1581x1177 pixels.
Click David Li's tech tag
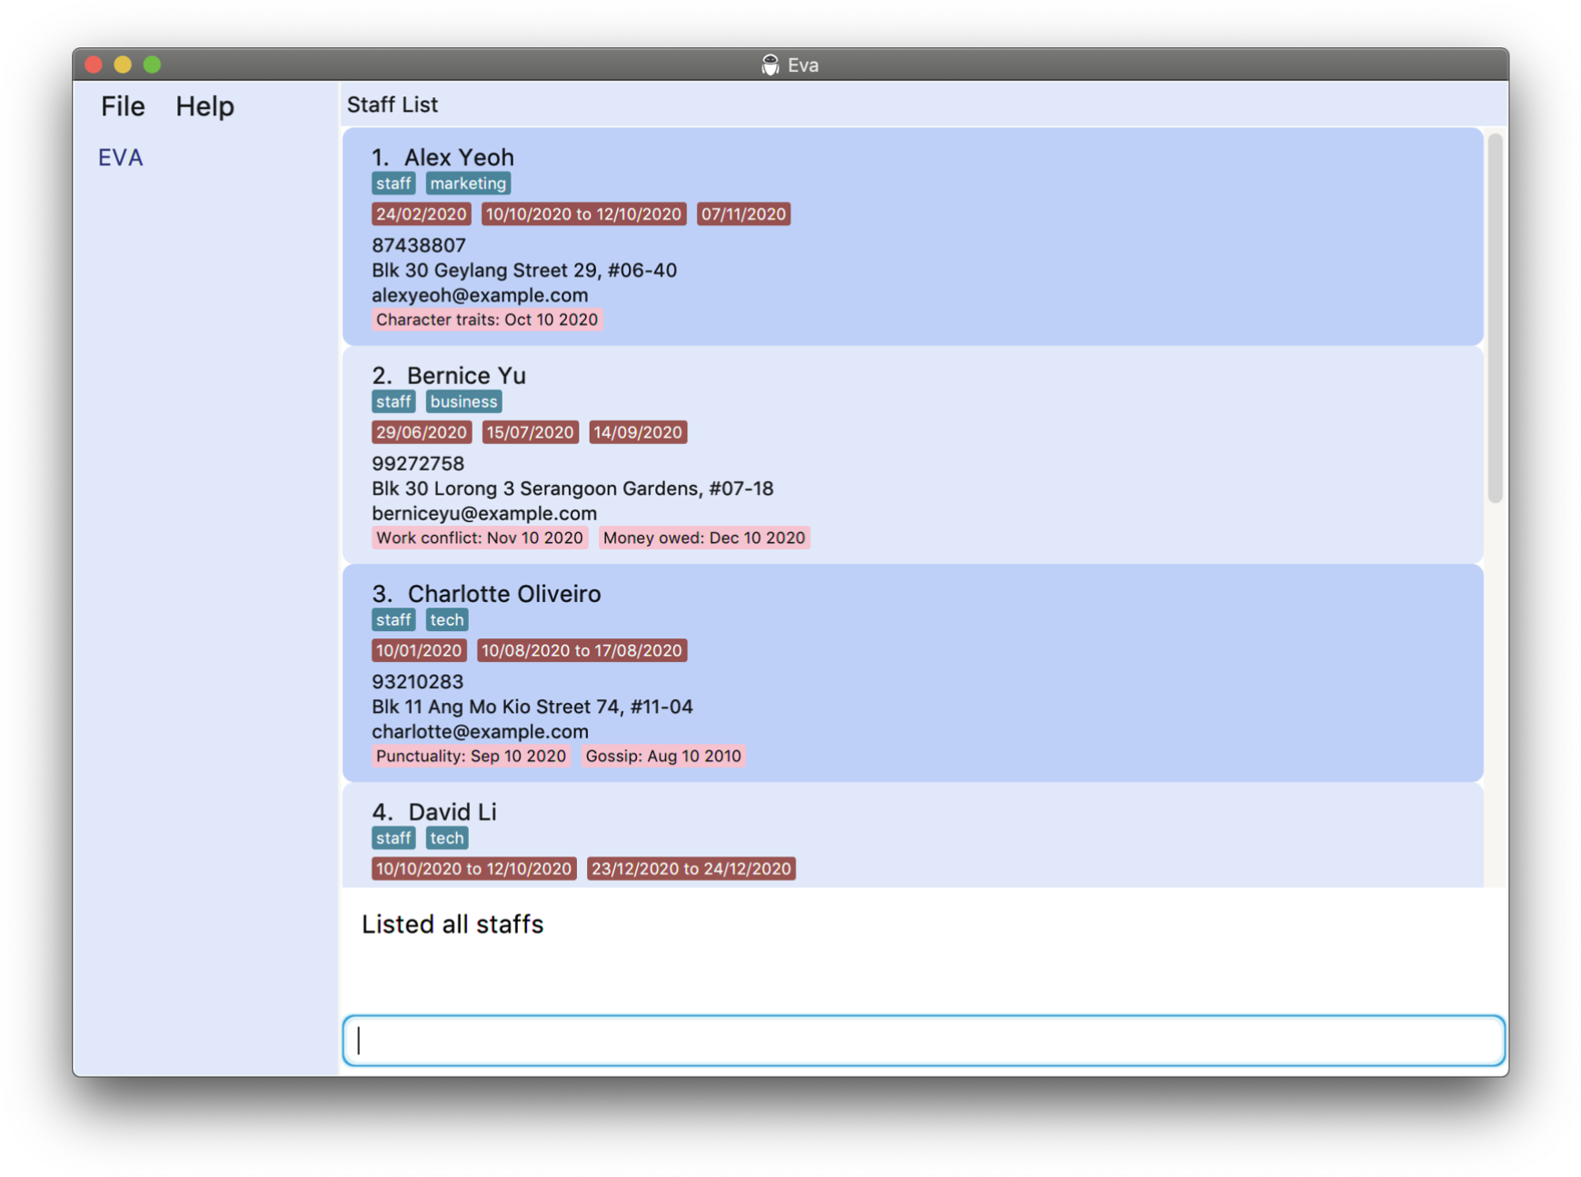pos(447,837)
